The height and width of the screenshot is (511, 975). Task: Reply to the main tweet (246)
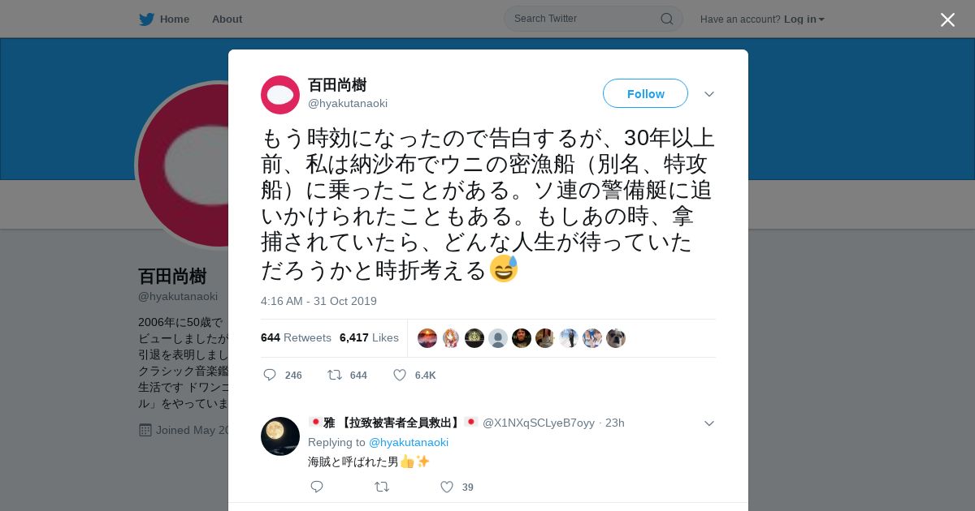[x=271, y=375]
